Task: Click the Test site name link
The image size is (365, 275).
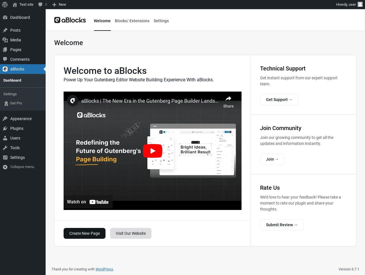Action: 26,5
